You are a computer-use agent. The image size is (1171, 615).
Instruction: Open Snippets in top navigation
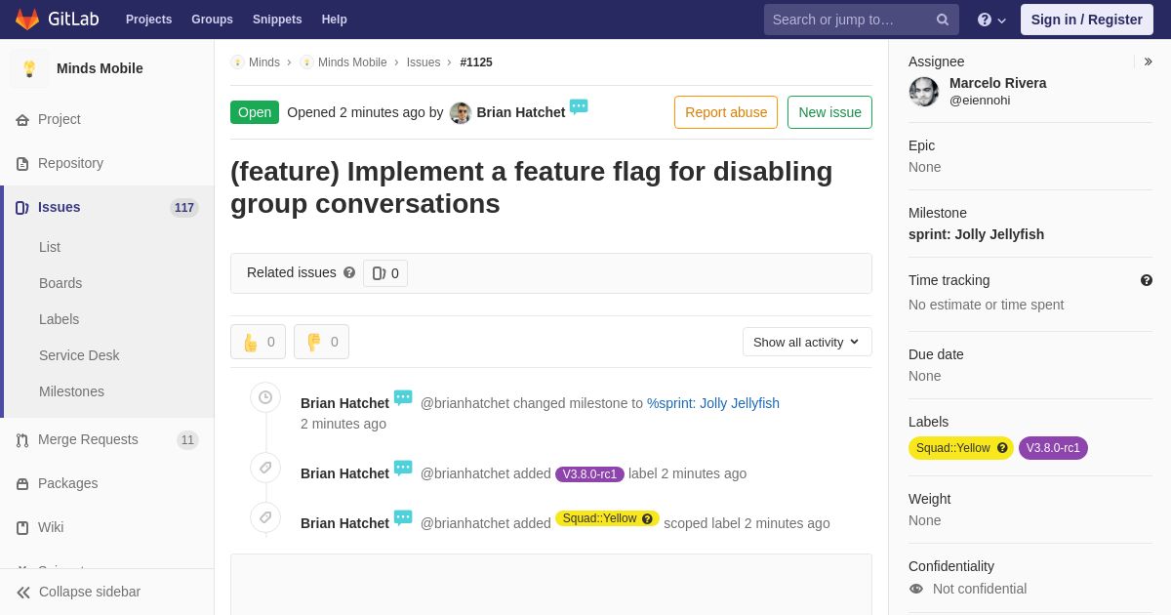(277, 20)
